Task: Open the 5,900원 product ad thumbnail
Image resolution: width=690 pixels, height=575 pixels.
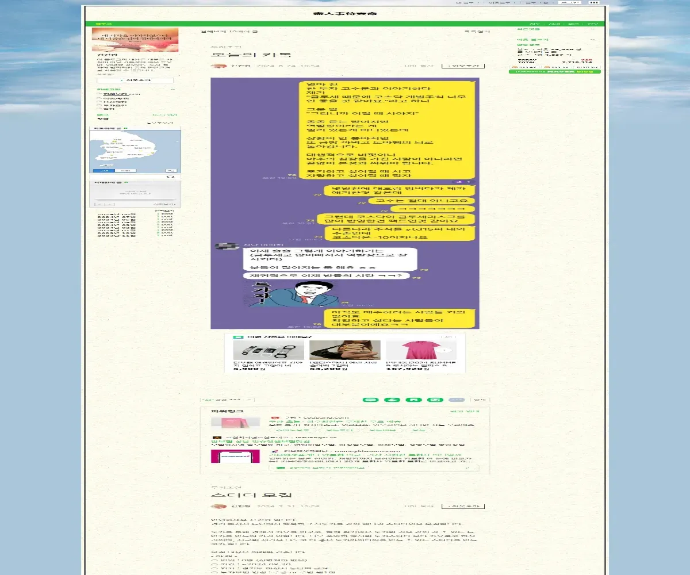Action: (269, 350)
